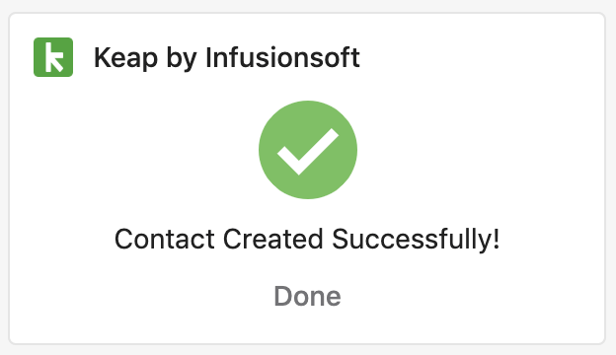Click the arrow cursor shape in Keap logo
Image resolution: width=616 pixels, height=355 pixels.
[x=57, y=63]
